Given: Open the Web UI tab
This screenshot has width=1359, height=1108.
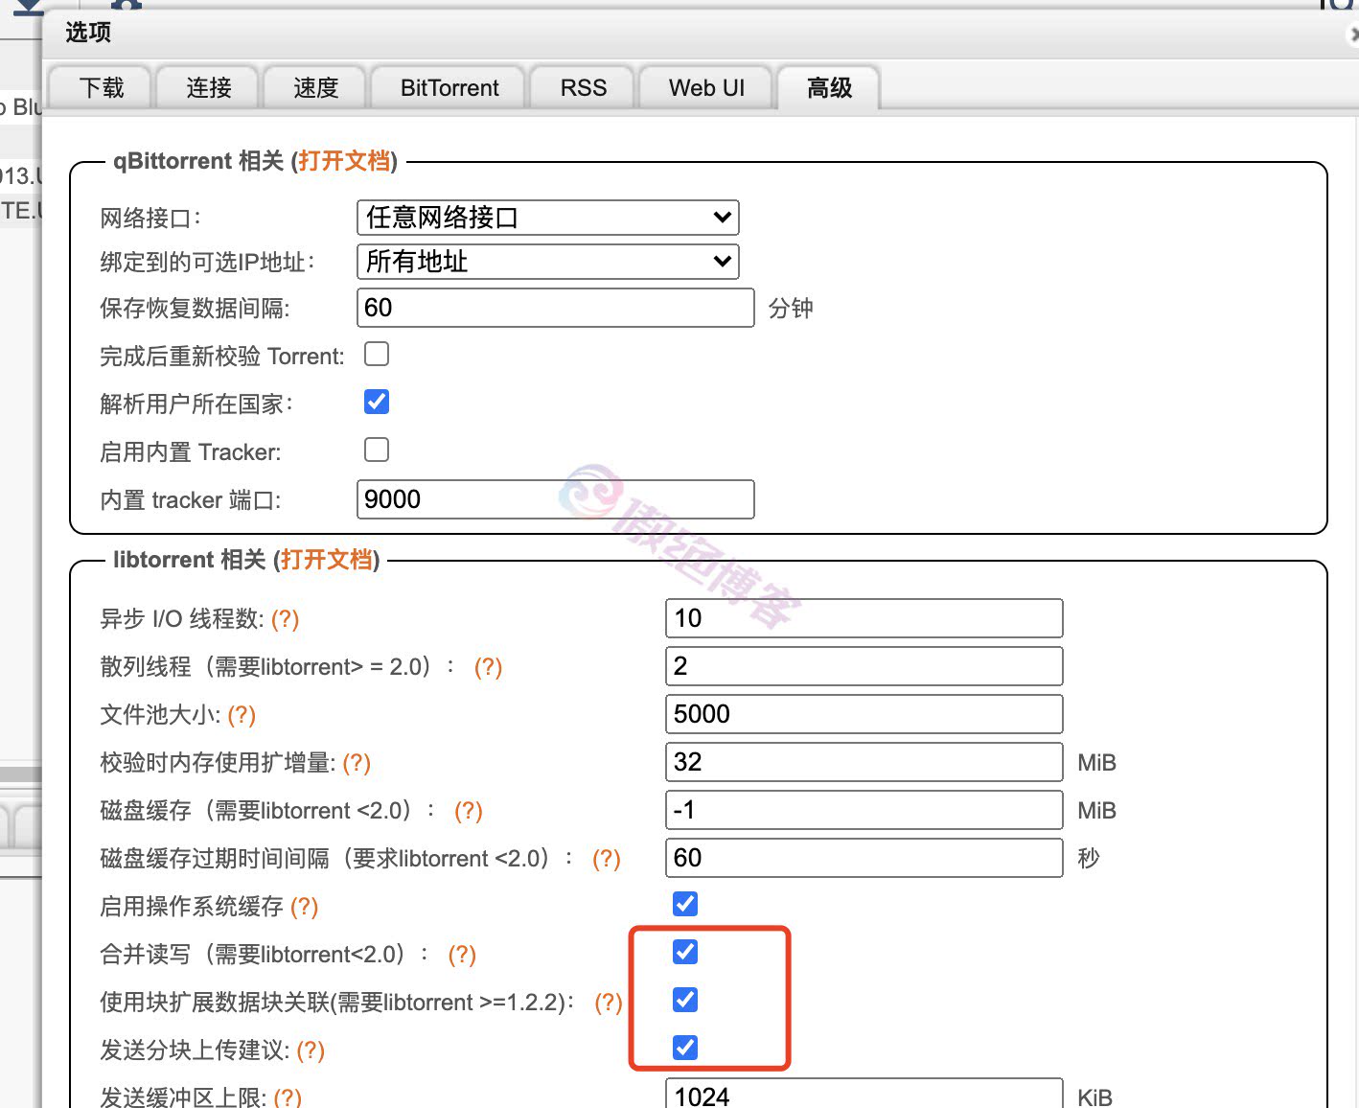Looking at the screenshot, I should (706, 87).
